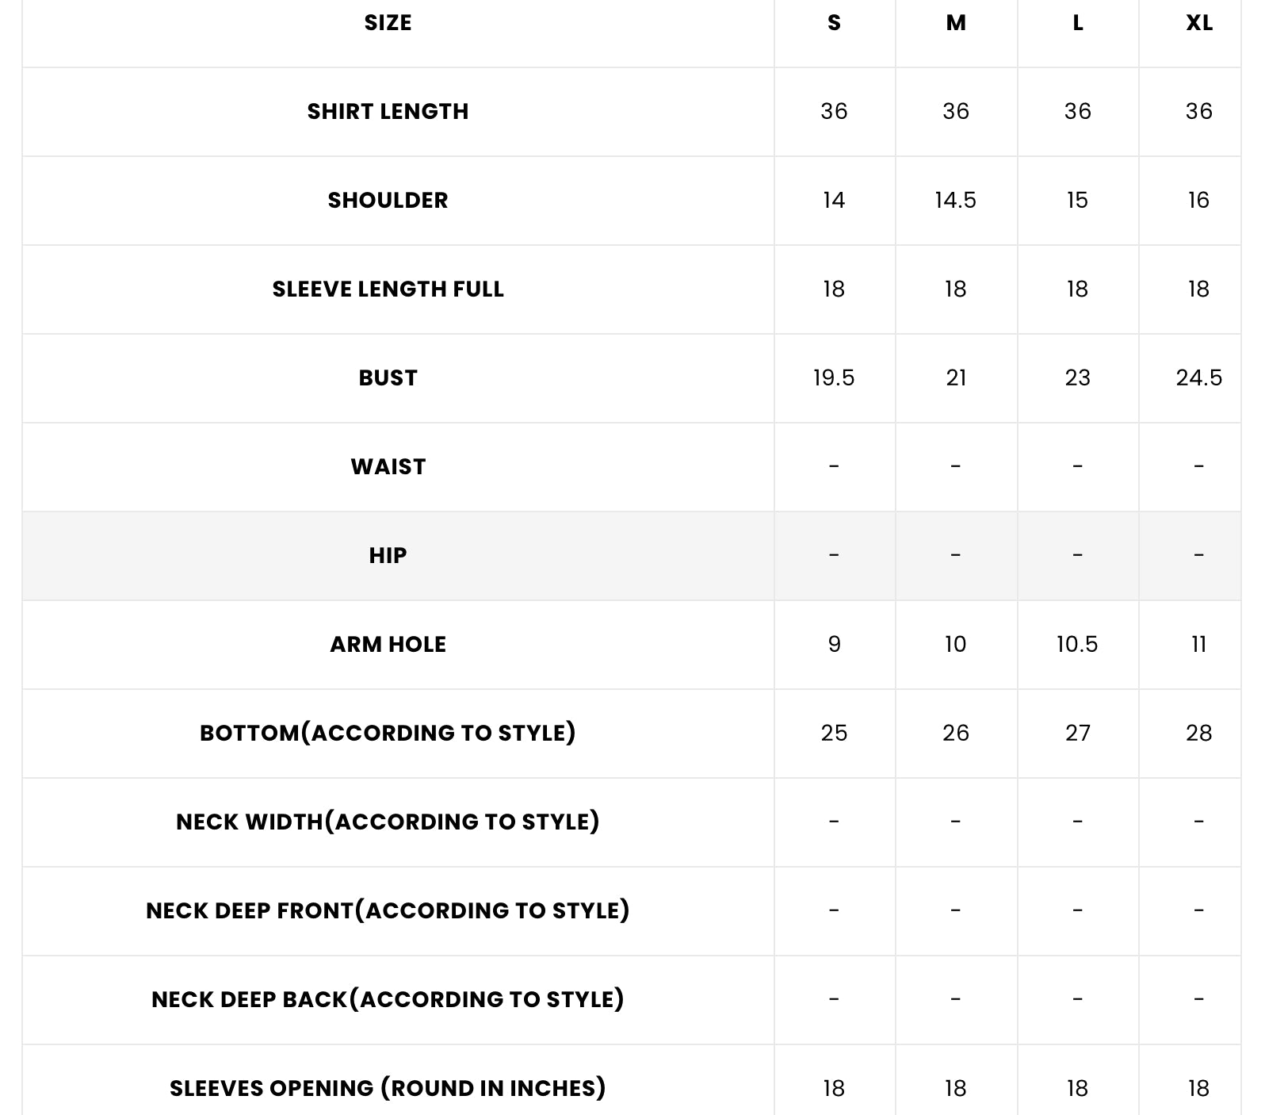The width and height of the screenshot is (1265, 1115).
Task: Click the highlighted HIP row label
Action: click(388, 555)
